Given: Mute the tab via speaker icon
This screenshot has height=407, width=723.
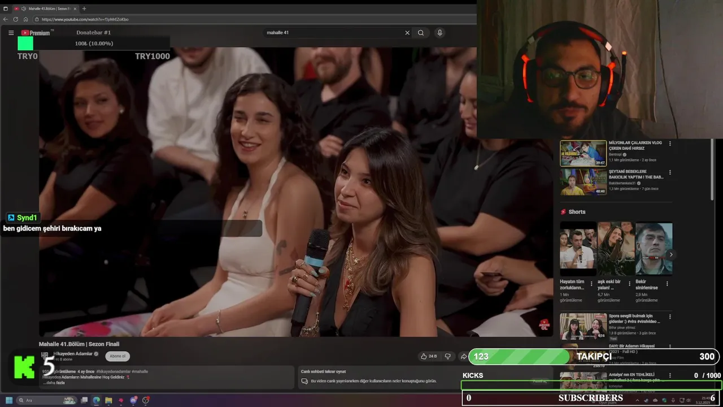Looking at the screenshot, I should [23, 8].
